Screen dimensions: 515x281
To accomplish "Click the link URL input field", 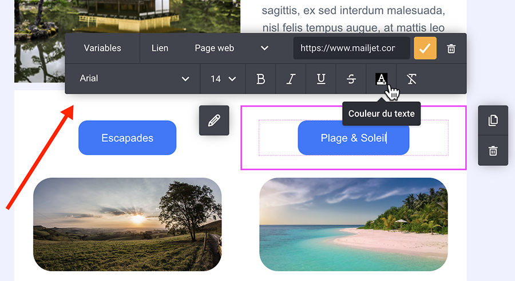I will [x=351, y=48].
